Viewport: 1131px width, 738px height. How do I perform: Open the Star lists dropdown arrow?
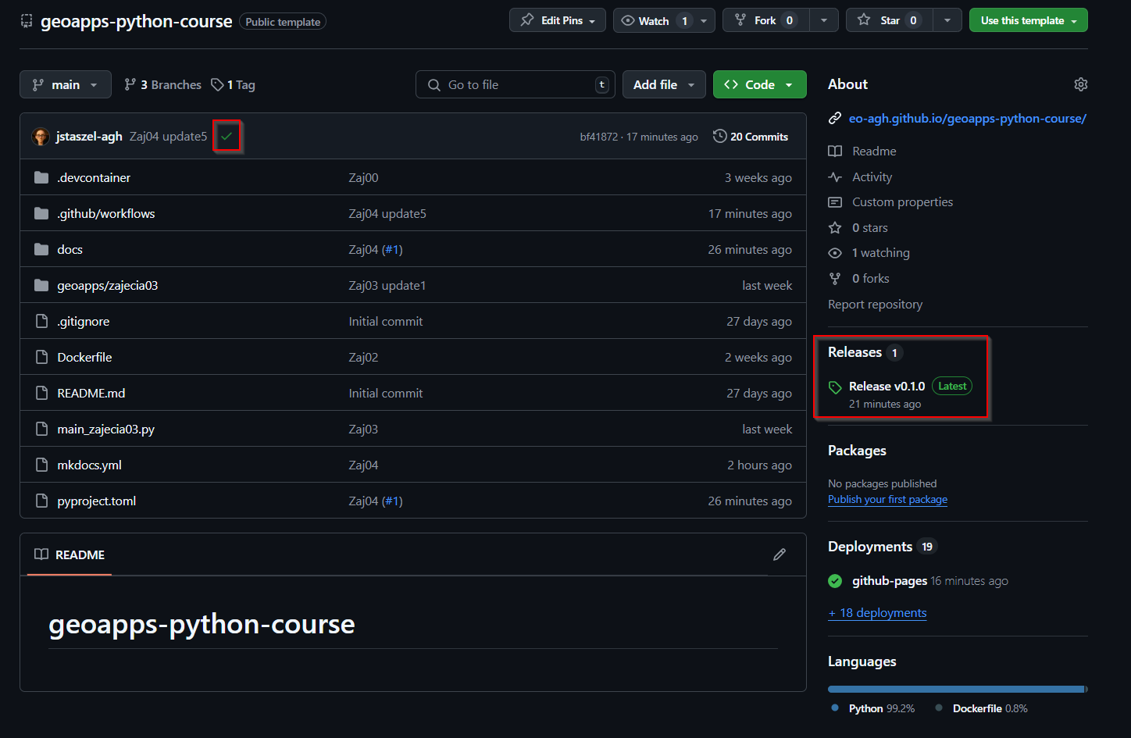tap(947, 20)
